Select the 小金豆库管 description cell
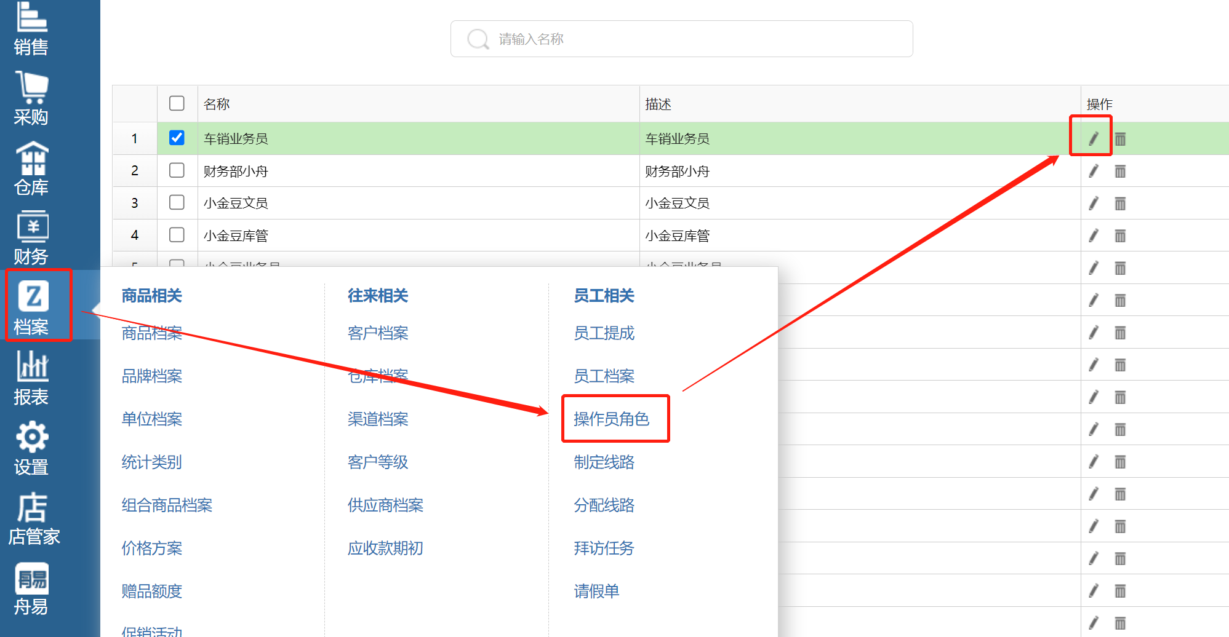This screenshot has height=637, width=1229. click(x=860, y=235)
